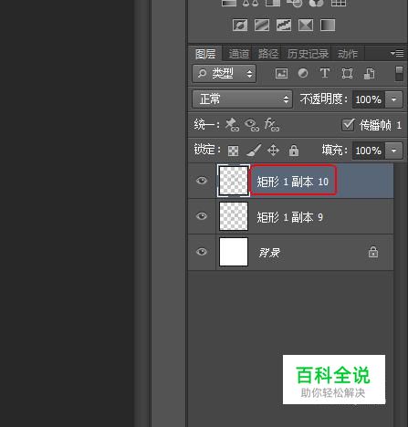408x427 pixels.
Task: Hide the 矩形 1 副本 9 layer
Action: [x=202, y=216]
